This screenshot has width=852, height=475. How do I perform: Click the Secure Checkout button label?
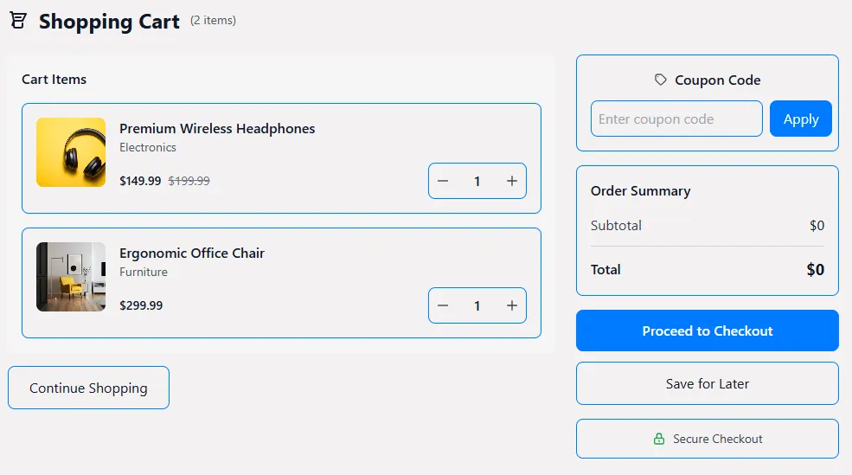pos(717,440)
